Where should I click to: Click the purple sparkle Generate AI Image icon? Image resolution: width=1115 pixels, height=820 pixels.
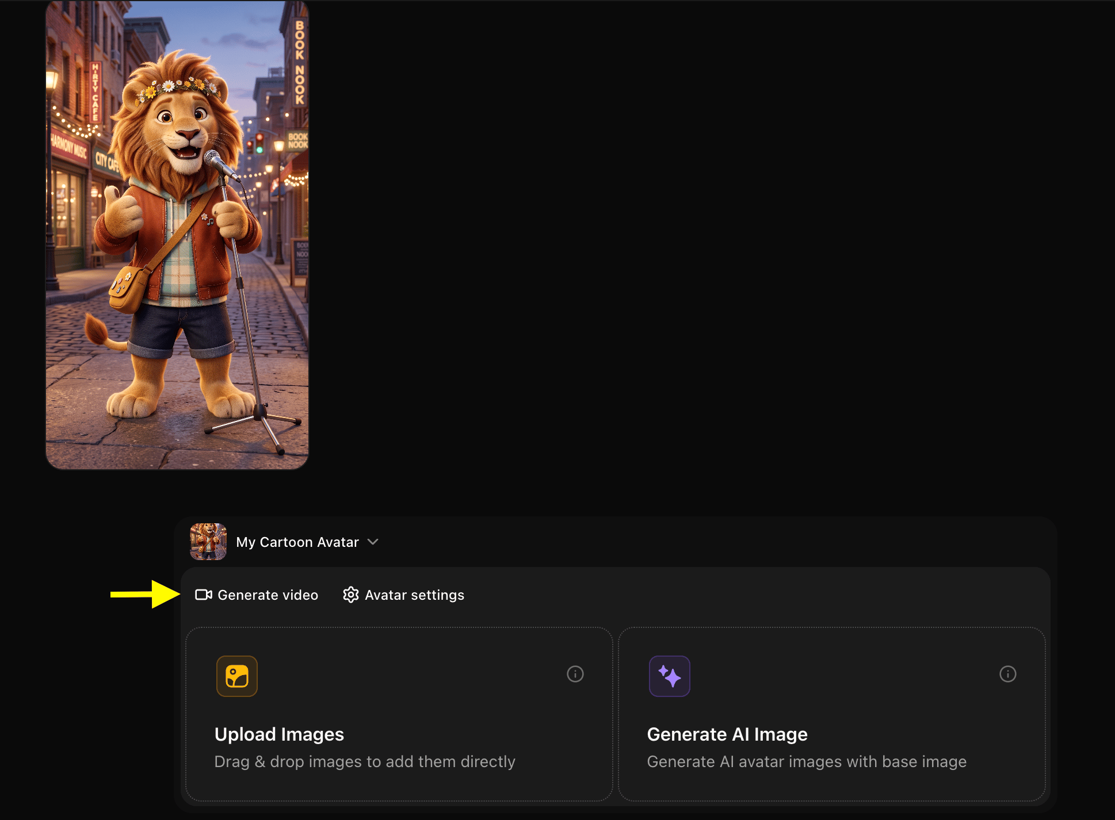tap(670, 676)
